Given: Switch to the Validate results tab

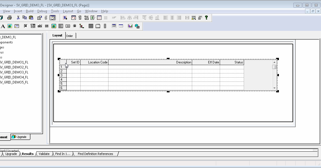Looking at the screenshot, I should pyautogui.click(x=44, y=154).
